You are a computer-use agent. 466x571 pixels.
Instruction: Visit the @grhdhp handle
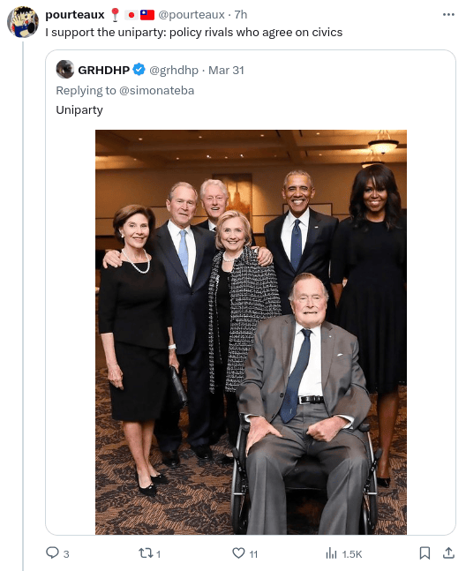tap(174, 70)
